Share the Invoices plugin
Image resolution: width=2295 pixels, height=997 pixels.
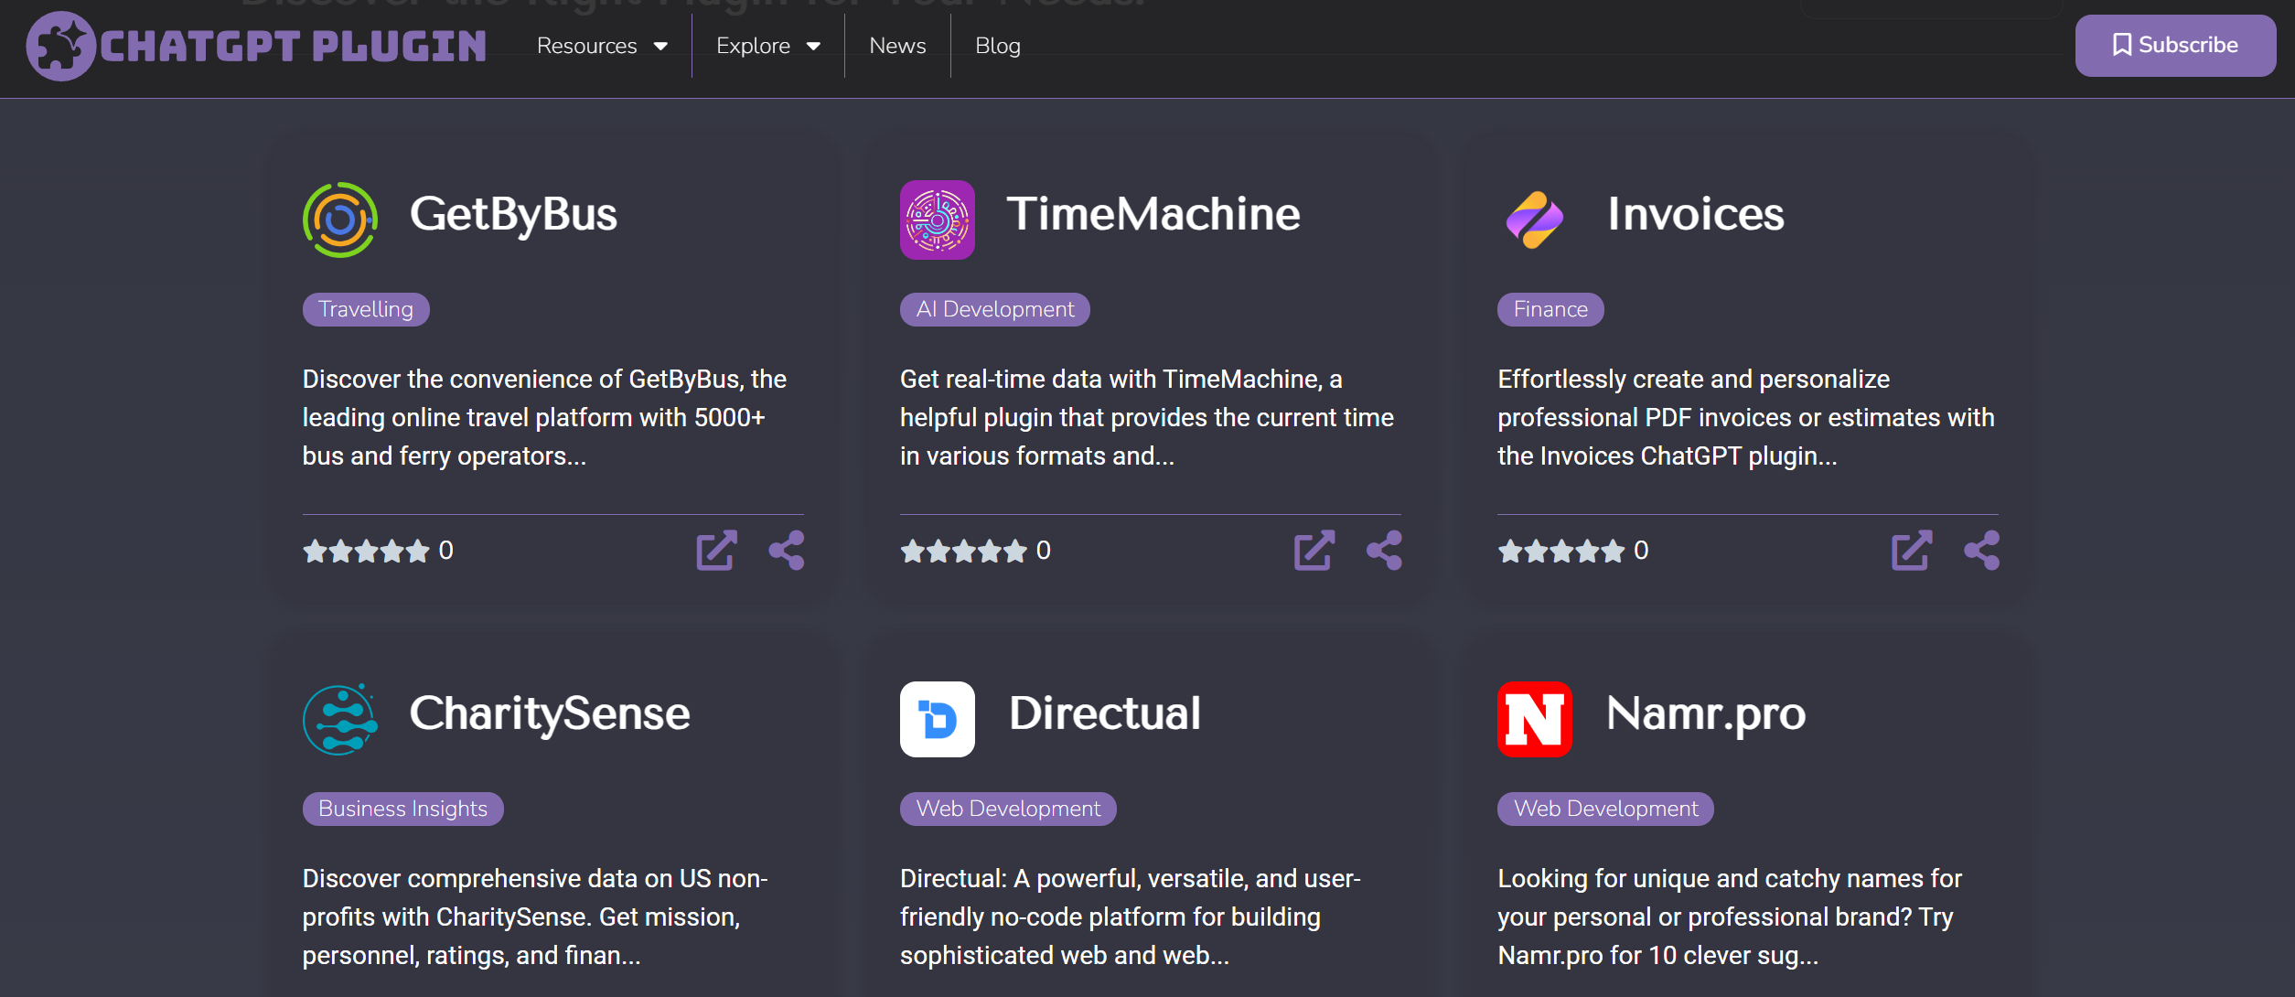coord(1981,550)
